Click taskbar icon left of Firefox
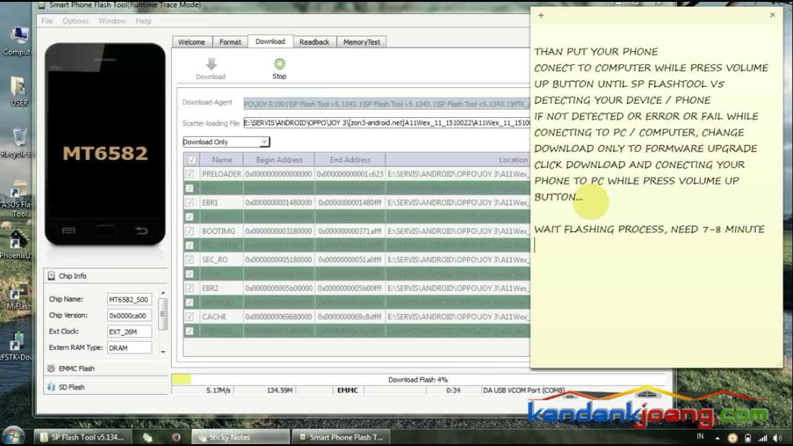 (147, 437)
